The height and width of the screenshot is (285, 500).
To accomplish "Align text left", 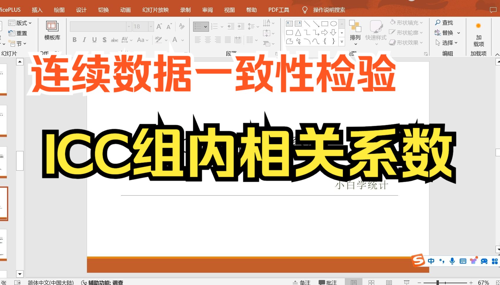I will 198,40.
